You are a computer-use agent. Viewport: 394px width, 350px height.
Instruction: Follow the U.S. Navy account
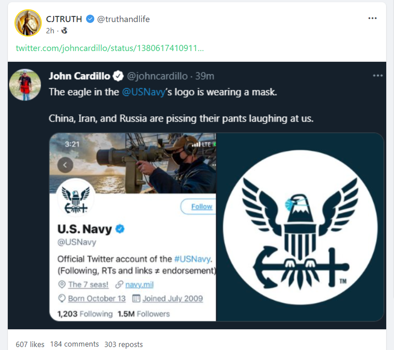(198, 206)
